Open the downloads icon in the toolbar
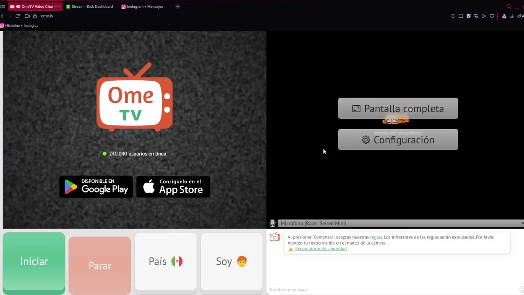This screenshot has height=295, width=524. [x=512, y=16]
